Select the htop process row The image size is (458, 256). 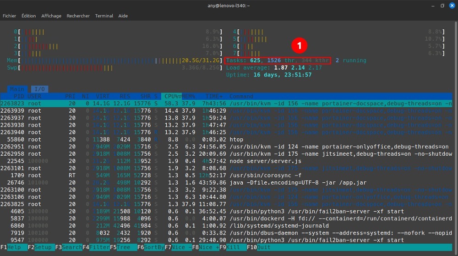pos(226,140)
